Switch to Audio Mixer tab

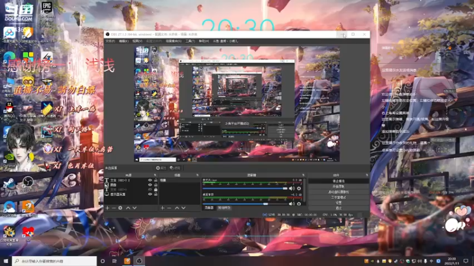209,208
